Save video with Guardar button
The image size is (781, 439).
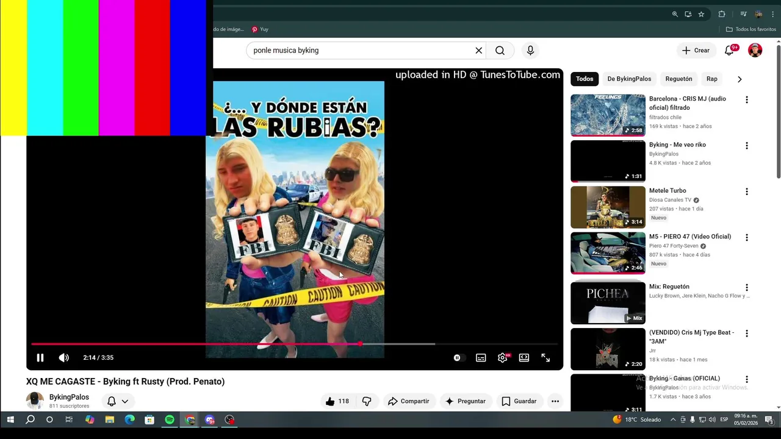click(x=519, y=401)
